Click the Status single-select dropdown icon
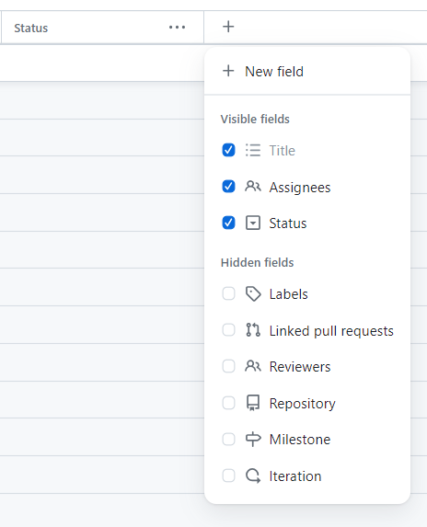 pyautogui.click(x=253, y=223)
